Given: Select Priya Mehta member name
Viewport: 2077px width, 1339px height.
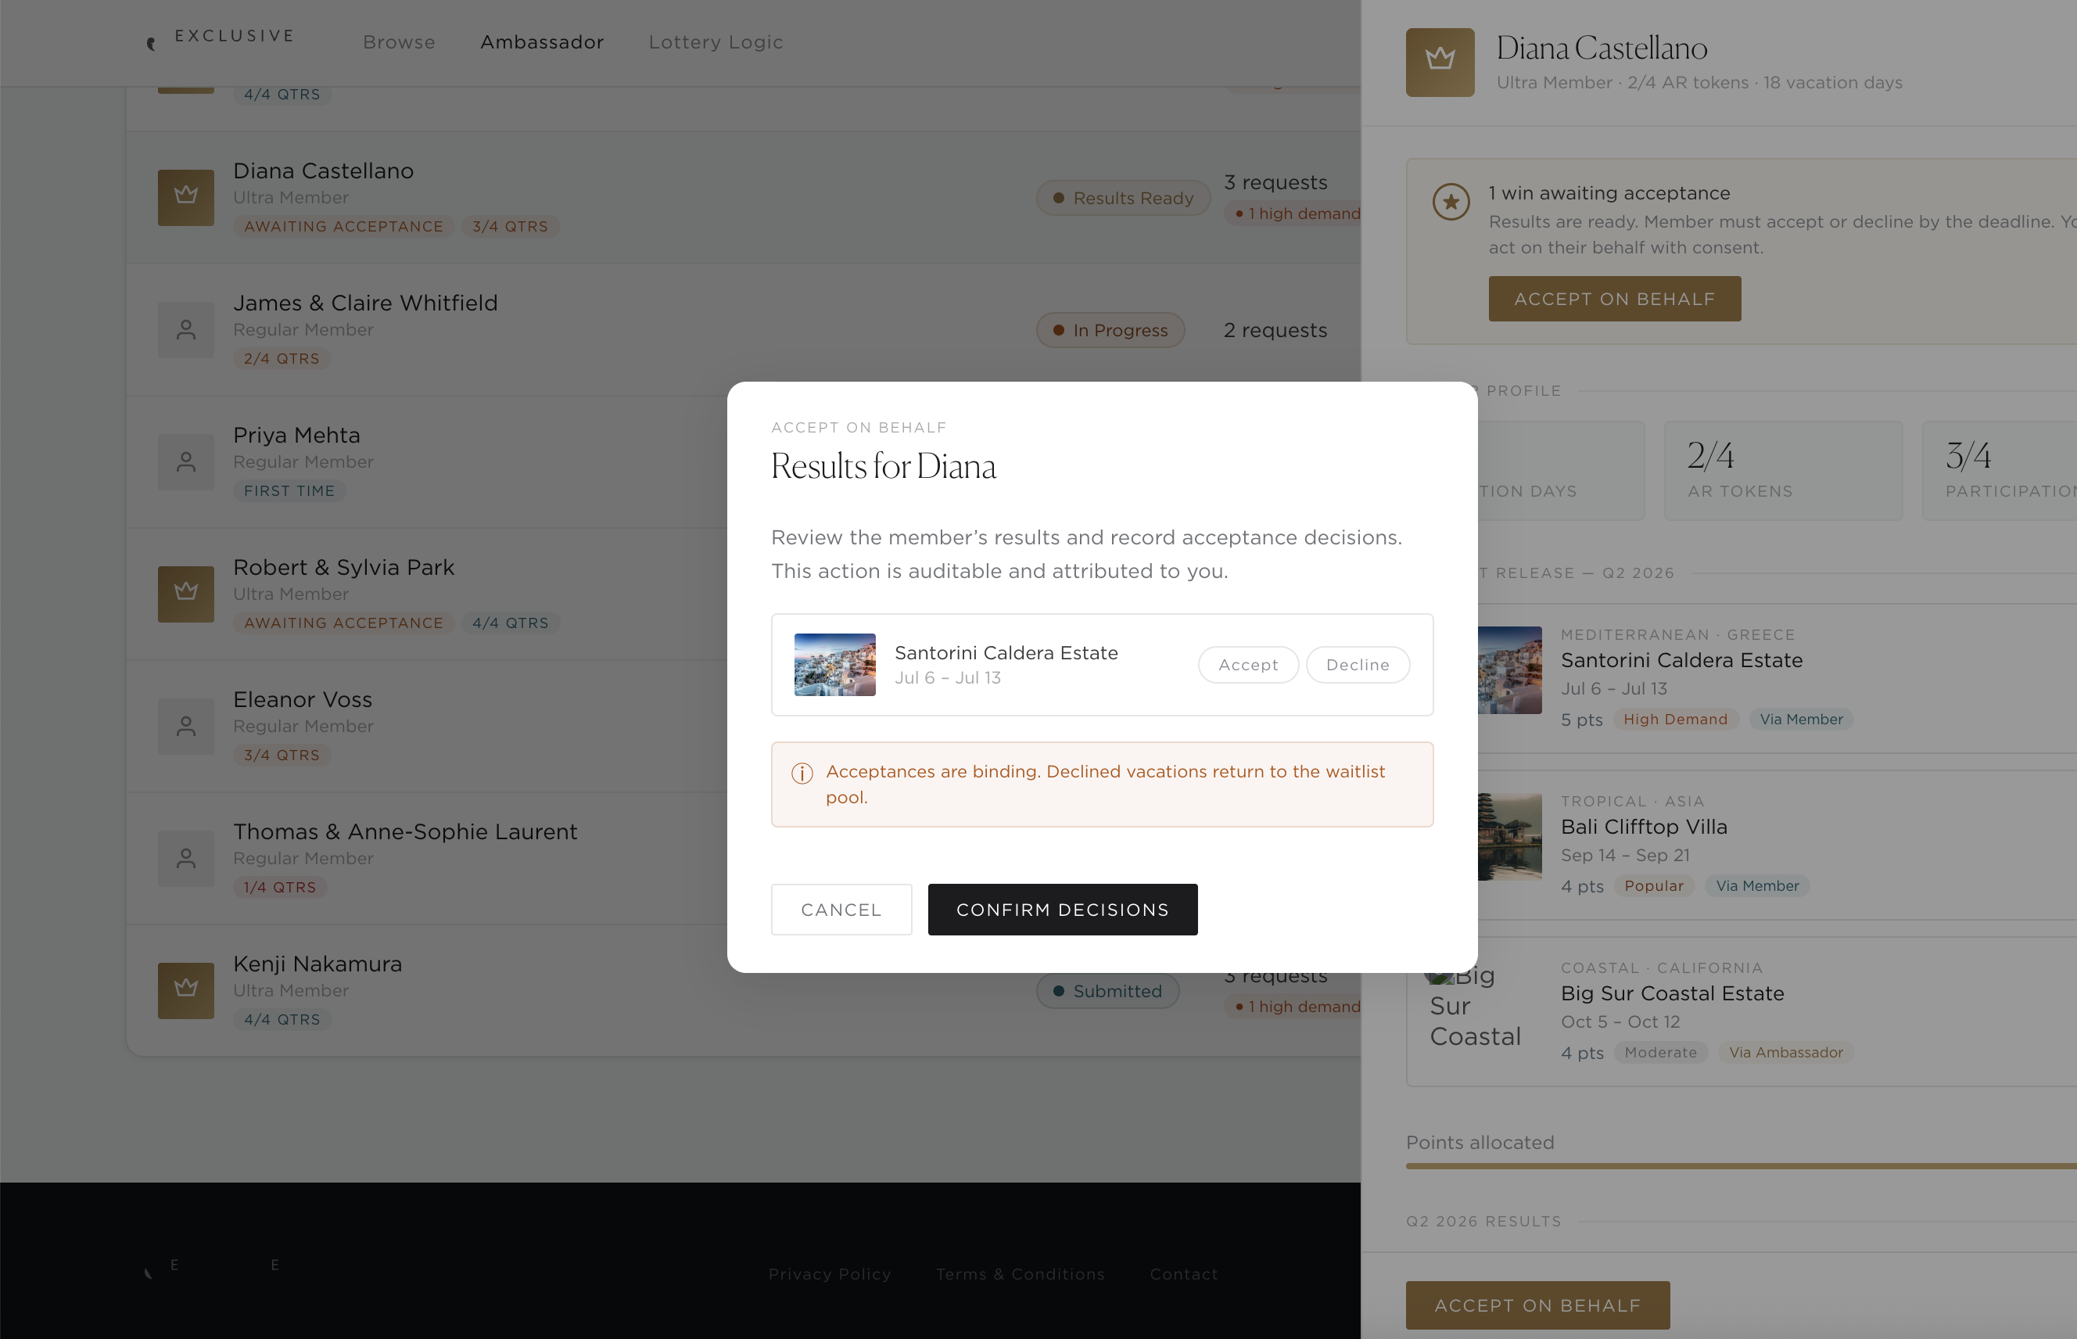Looking at the screenshot, I should 296,435.
